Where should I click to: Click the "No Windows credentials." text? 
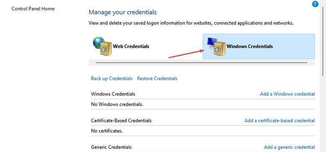click(x=117, y=104)
